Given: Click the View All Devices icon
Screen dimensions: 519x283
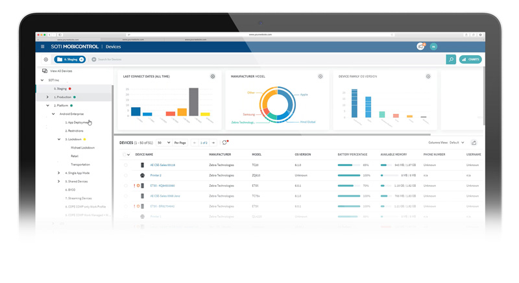Looking at the screenshot, I should [x=45, y=71].
